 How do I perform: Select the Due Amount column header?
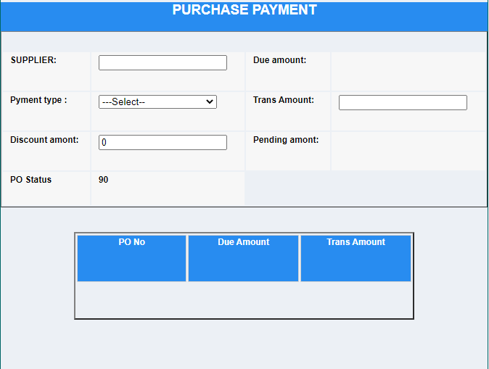243,242
